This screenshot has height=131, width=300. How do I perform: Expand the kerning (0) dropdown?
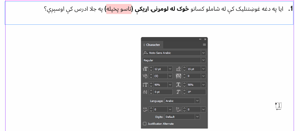(170, 76)
